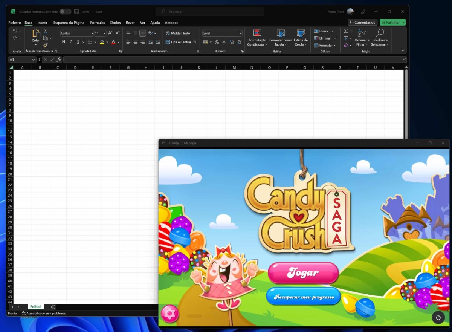Click the Jogar button in Candy Crush
This screenshot has height=332, width=452.
tap(303, 273)
